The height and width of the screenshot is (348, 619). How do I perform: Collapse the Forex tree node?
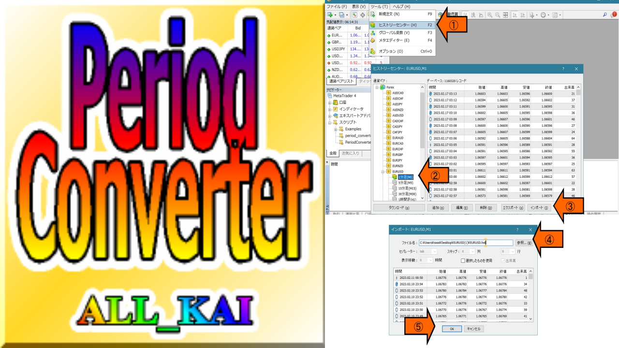coord(377,87)
